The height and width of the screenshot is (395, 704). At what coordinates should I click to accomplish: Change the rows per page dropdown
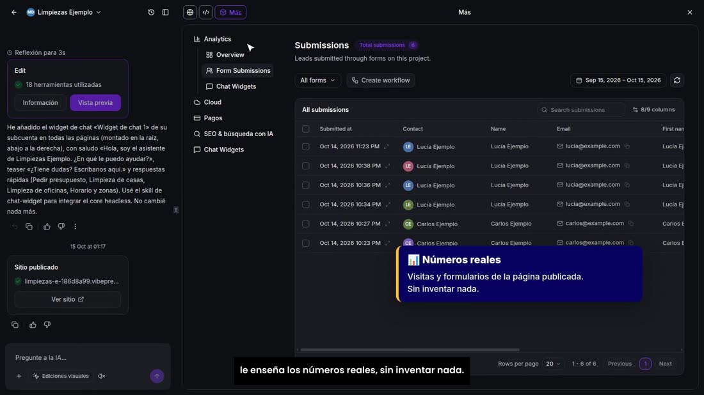coord(553,364)
